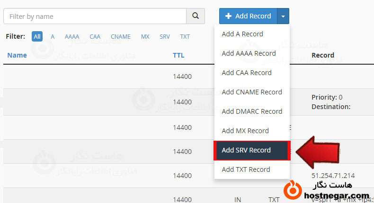Screen dimensions: 374x203
Task: Click the Add Record button
Action: tap(248, 16)
